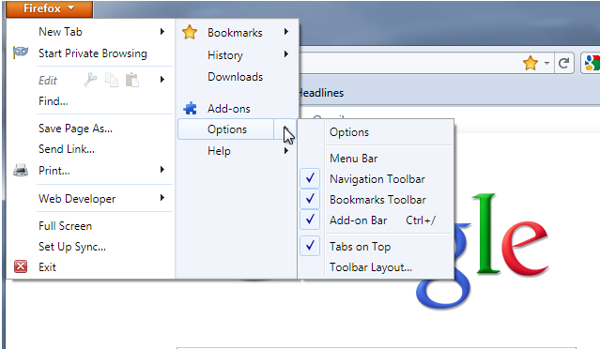Click the printer icon beside Print
This screenshot has height=349, width=600.
[x=21, y=171]
